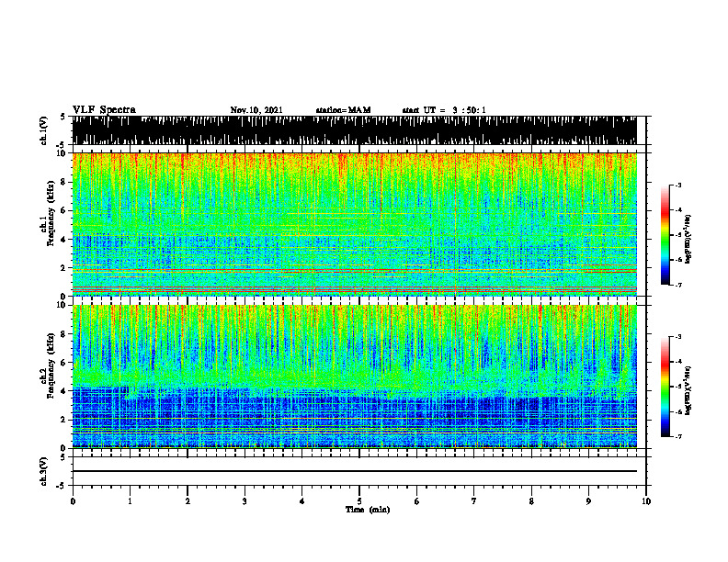728x562 pixels.
Task: Click time axis tick label "10"
Action: click(x=646, y=501)
